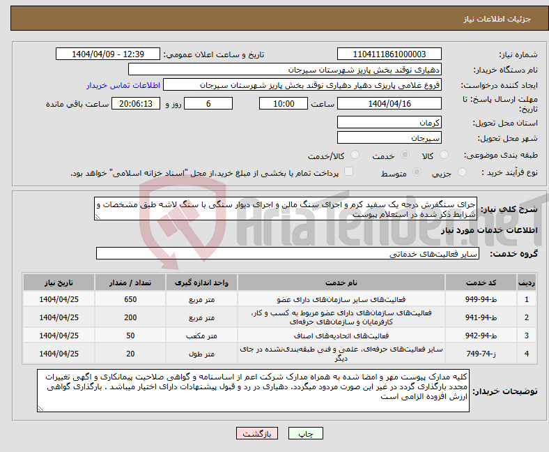Click the تاریخ نیاز column header
Screen dimensions: 549x452
[x=59, y=282]
